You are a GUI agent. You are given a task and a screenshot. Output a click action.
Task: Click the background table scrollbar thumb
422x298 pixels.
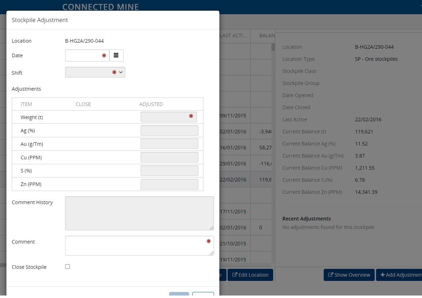273,47
